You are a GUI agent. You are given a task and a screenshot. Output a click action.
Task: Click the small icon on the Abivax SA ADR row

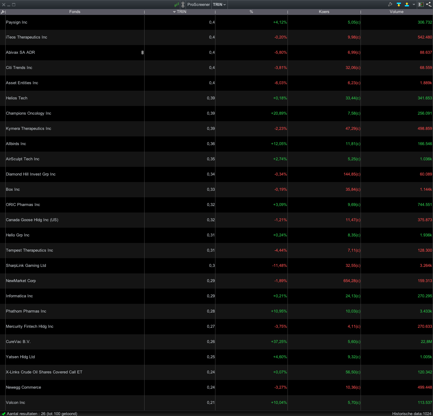coord(142,53)
